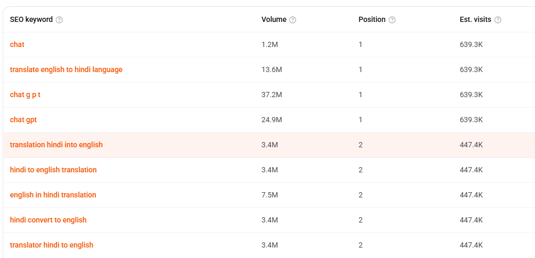Open the "chat gpt" keyword link
Viewport: 535px width, 258px height.
pyautogui.click(x=23, y=120)
